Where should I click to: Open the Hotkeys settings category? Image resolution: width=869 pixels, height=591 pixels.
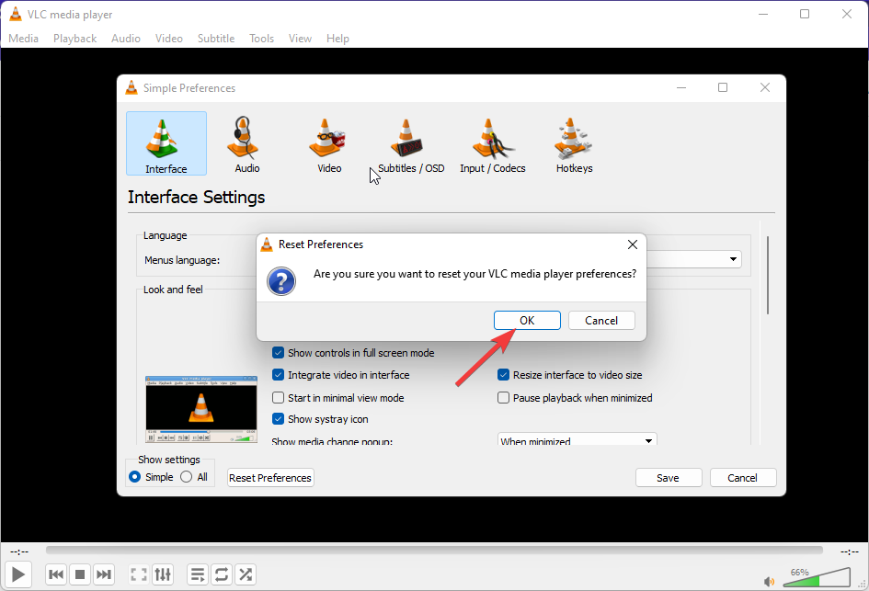[x=574, y=143]
